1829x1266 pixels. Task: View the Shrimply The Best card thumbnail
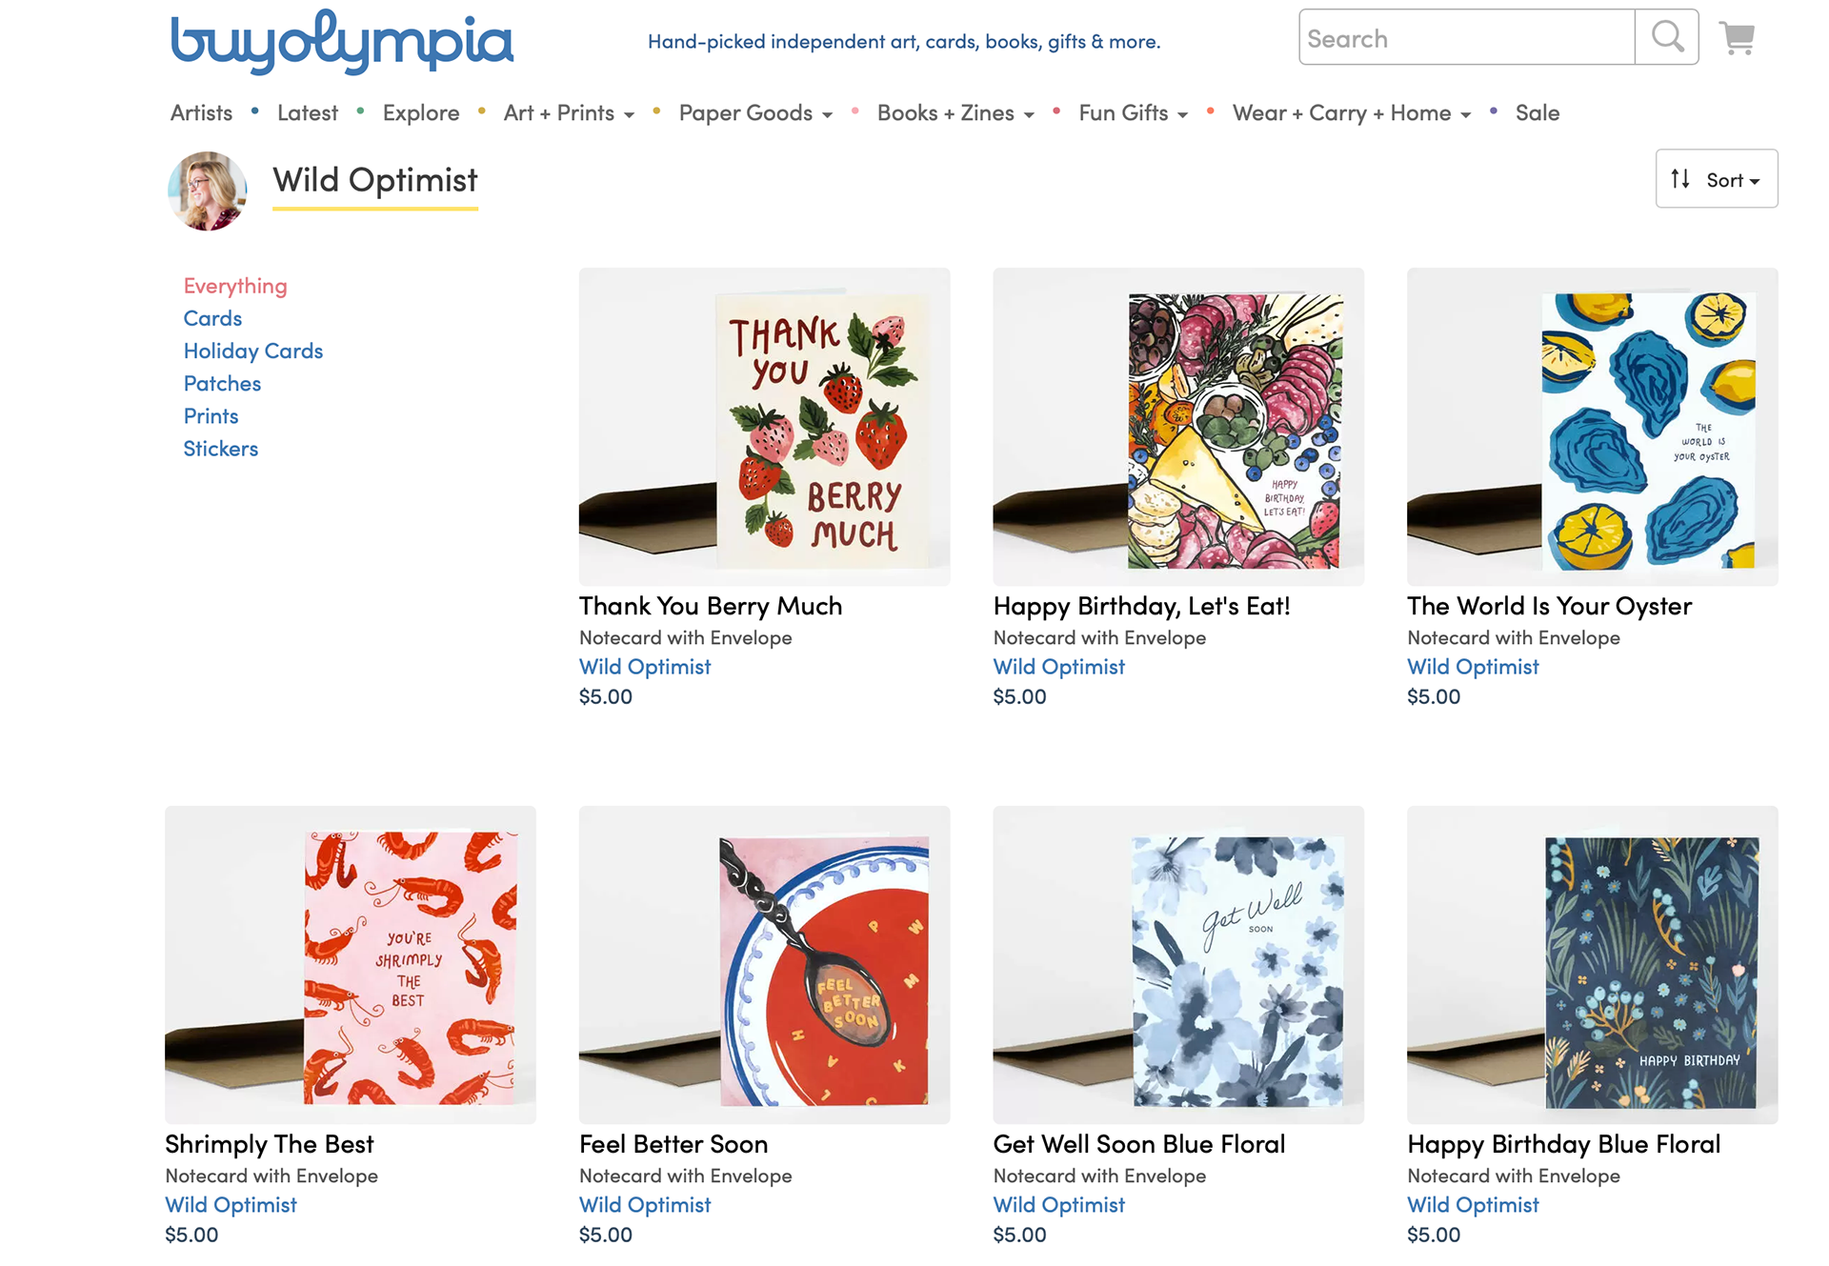(x=351, y=964)
